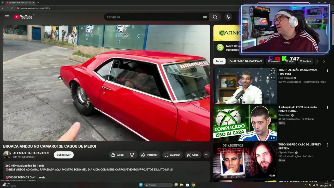Add Flow #561 video to Watch later
The width and height of the screenshot is (334, 188).
(273, 72)
